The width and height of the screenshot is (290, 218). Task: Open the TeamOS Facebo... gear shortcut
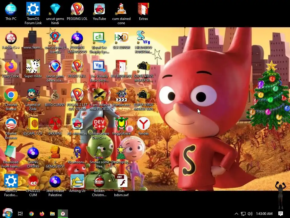[x=11, y=185]
